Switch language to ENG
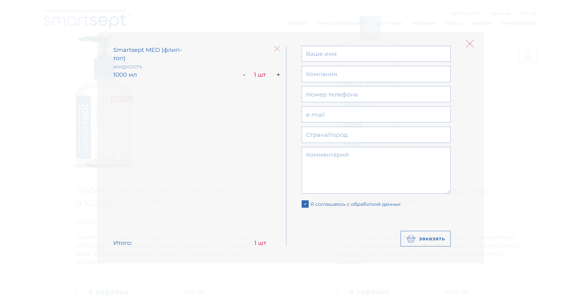Screen dimensions: 581x295 click(x=524, y=14)
